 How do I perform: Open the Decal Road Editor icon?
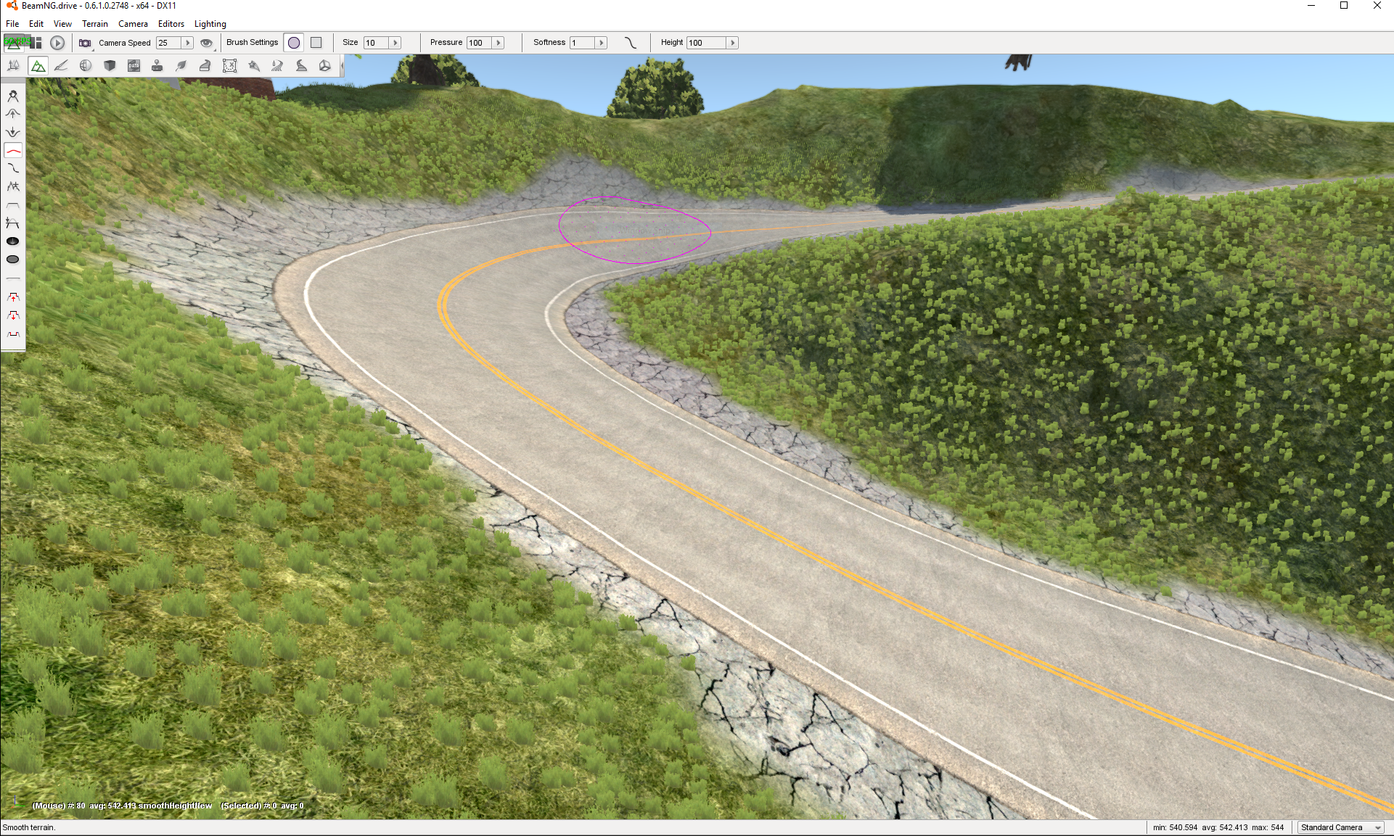pyautogui.click(x=301, y=66)
